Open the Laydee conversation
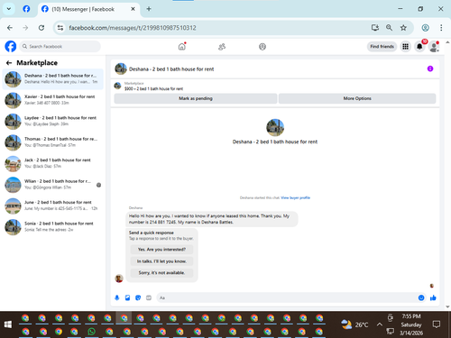The image size is (451, 338). coord(53,121)
